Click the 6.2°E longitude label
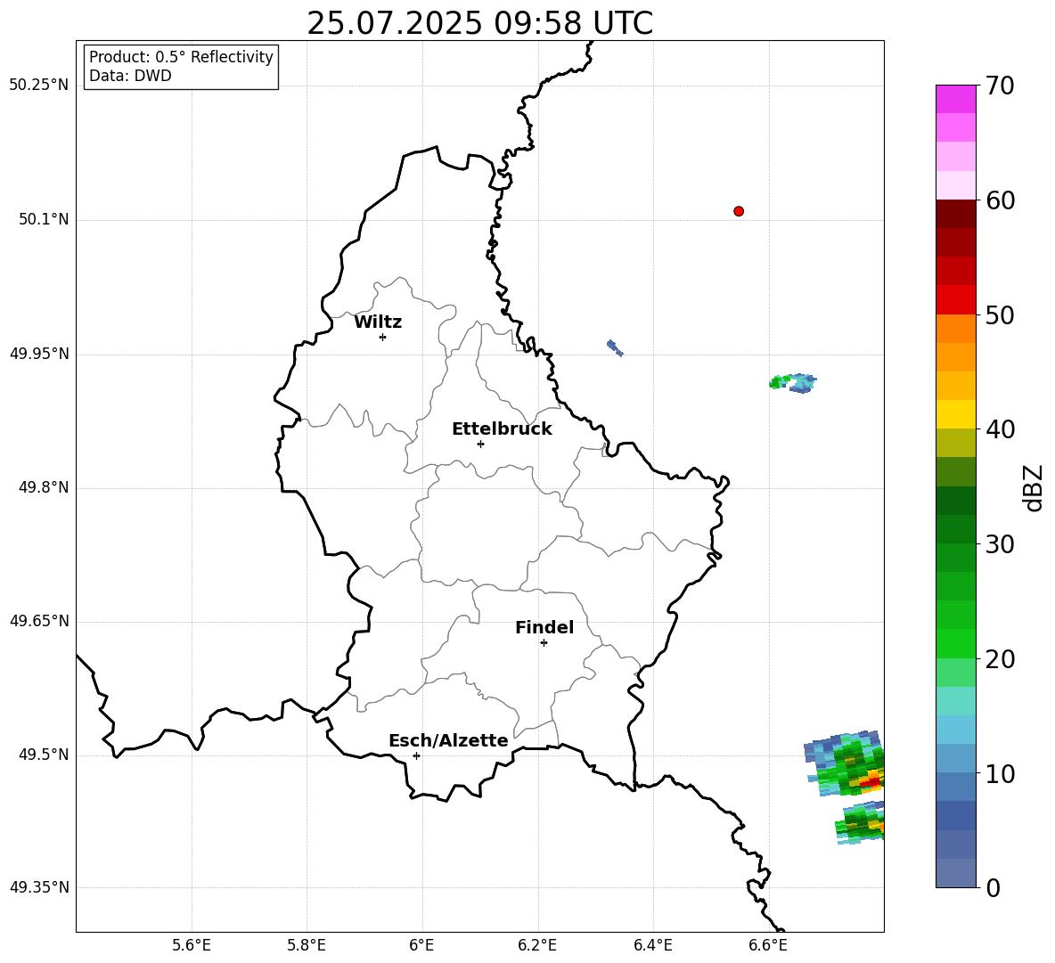The height and width of the screenshot is (963, 1055). point(537,945)
